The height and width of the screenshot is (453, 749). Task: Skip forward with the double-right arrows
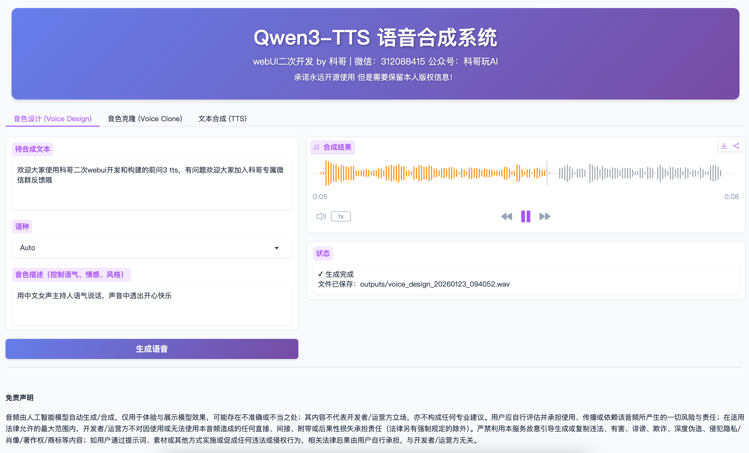coord(544,216)
